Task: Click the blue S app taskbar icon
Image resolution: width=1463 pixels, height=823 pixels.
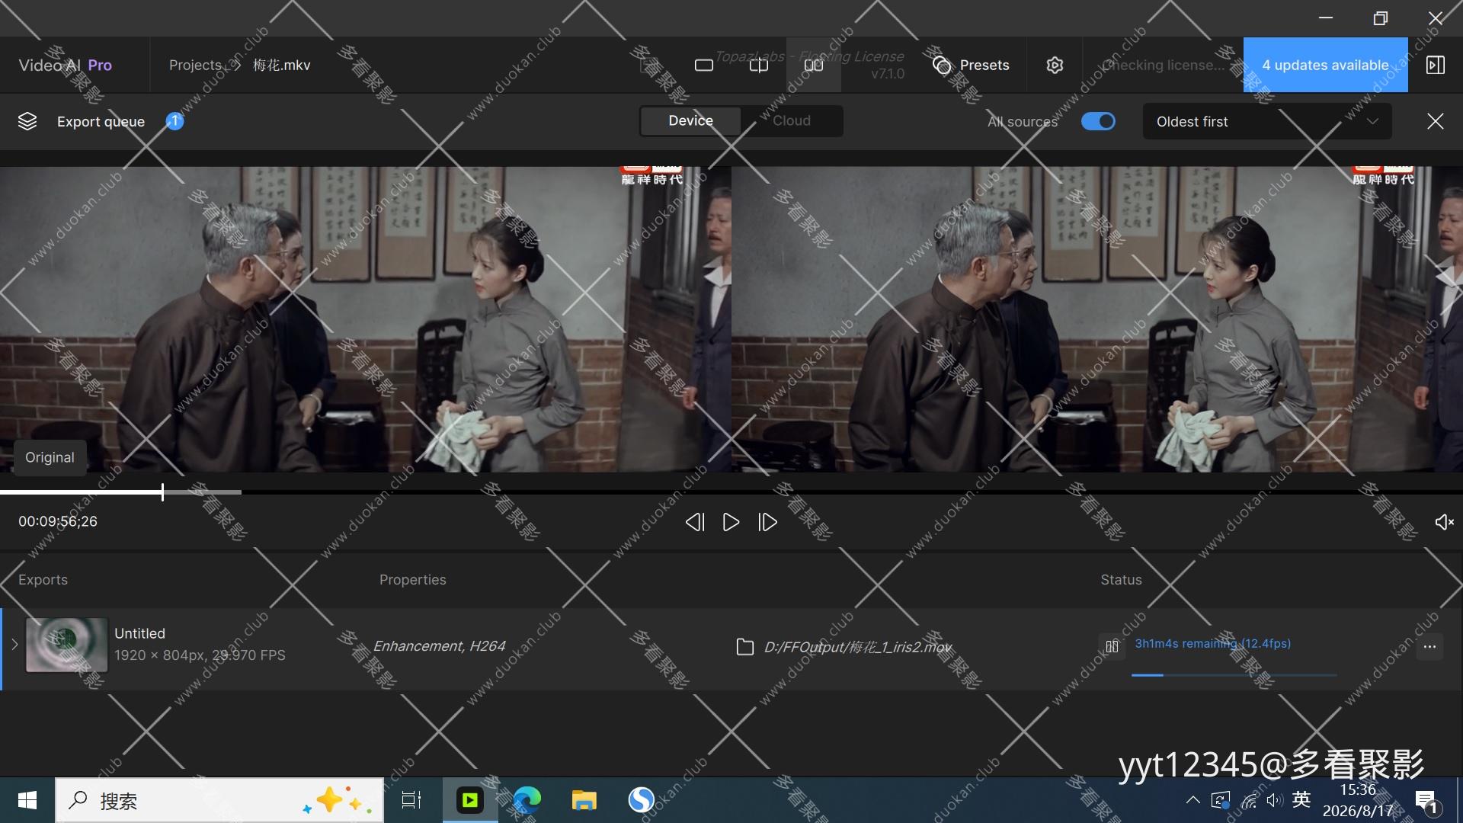Action: coord(641,800)
